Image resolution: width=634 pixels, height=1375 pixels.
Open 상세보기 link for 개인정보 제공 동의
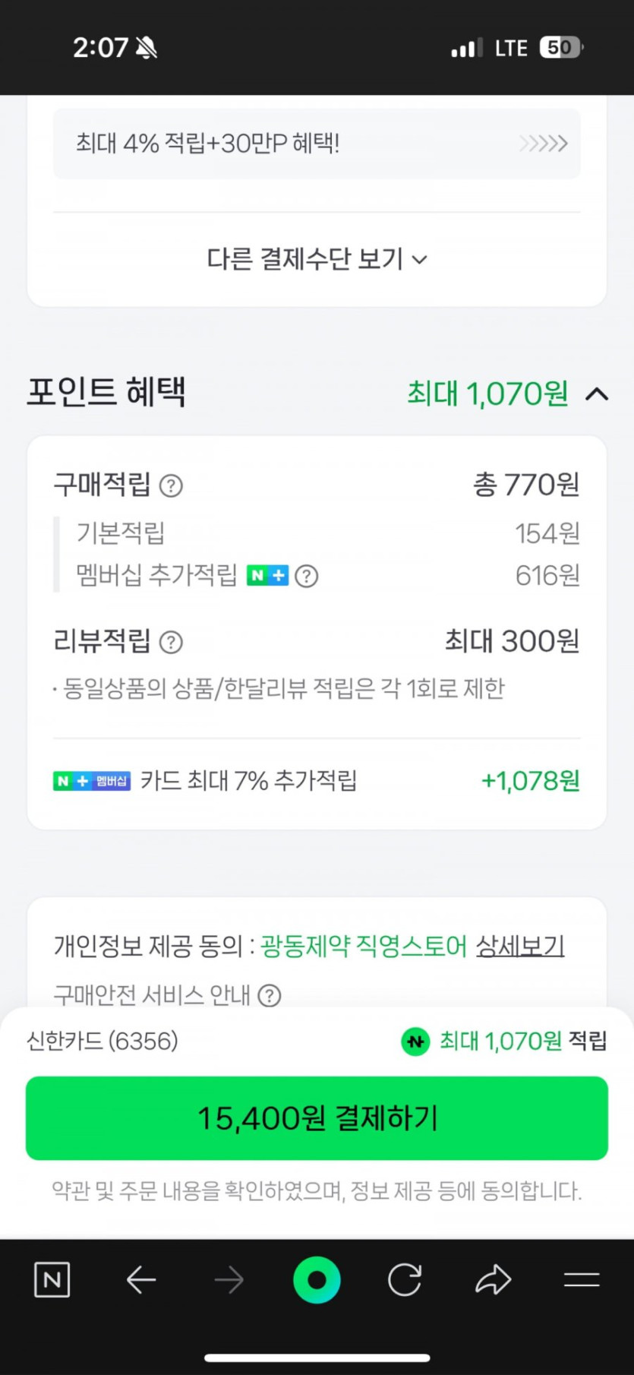tap(520, 947)
